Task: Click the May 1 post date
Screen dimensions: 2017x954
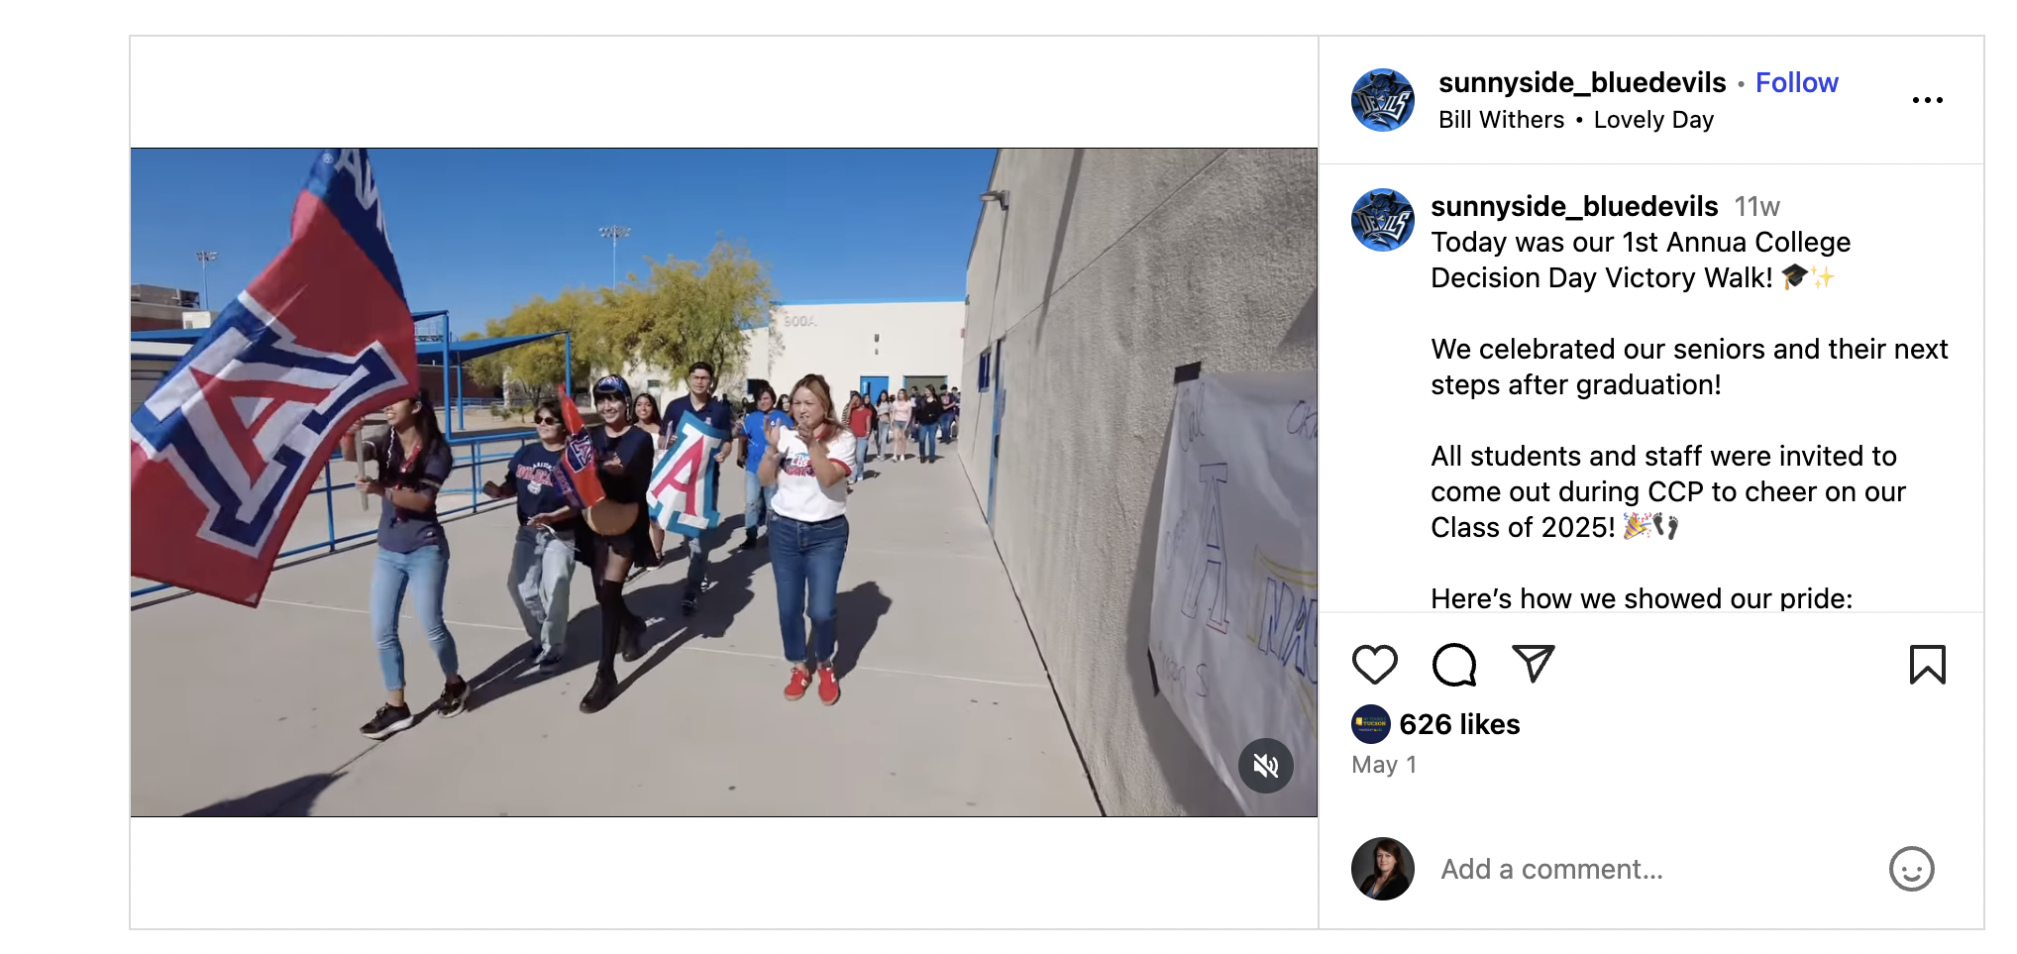Action: pyautogui.click(x=1384, y=765)
